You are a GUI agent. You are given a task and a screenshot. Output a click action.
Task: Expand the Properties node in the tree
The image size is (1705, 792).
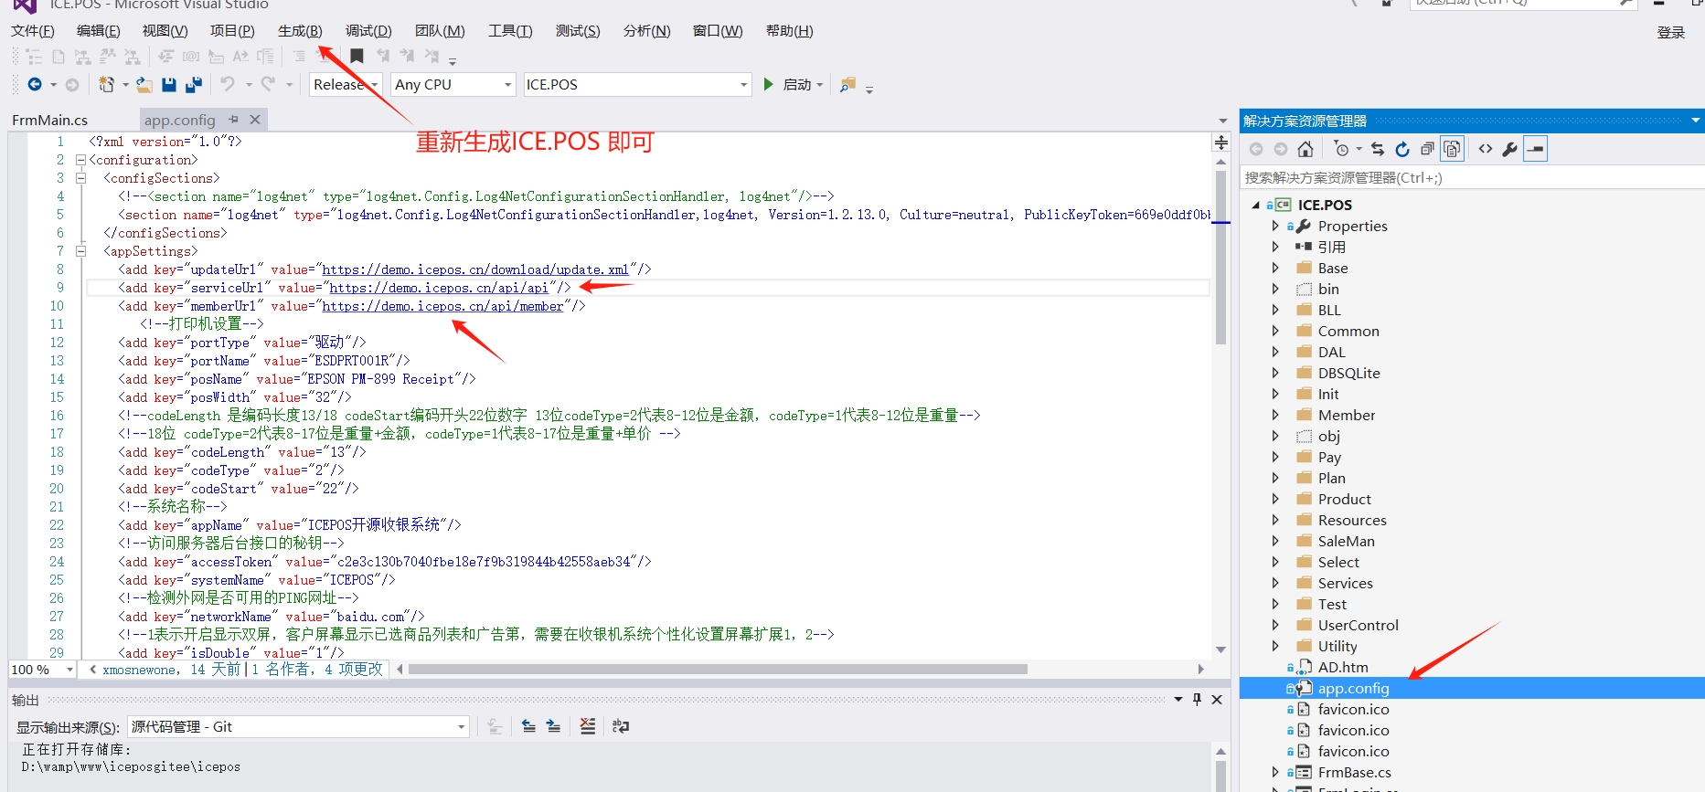[1275, 226]
